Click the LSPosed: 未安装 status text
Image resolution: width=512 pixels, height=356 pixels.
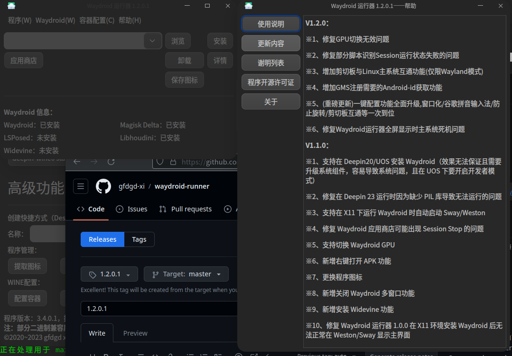tap(30, 137)
